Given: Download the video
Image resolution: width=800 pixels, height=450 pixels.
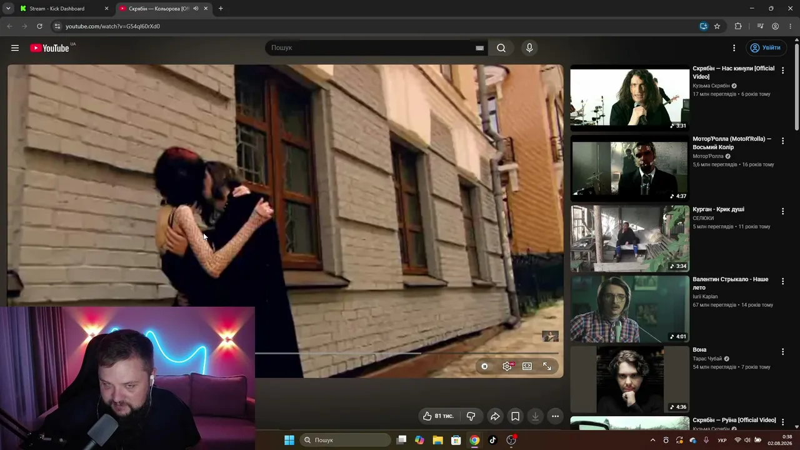Looking at the screenshot, I should [535, 416].
